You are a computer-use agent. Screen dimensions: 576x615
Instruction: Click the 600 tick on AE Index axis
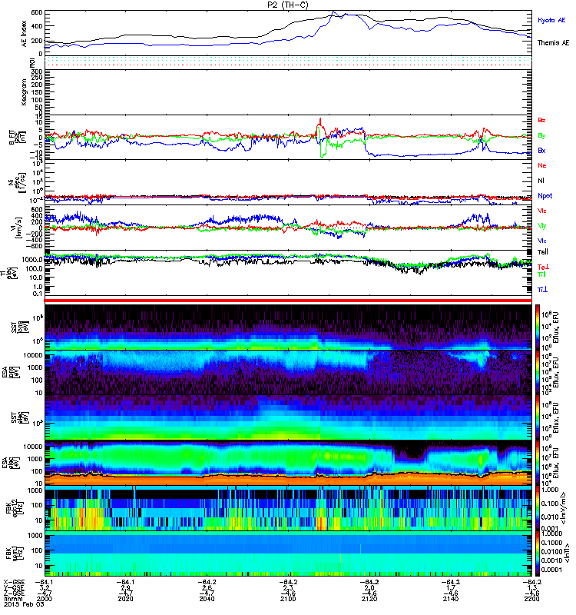pyautogui.click(x=37, y=12)
